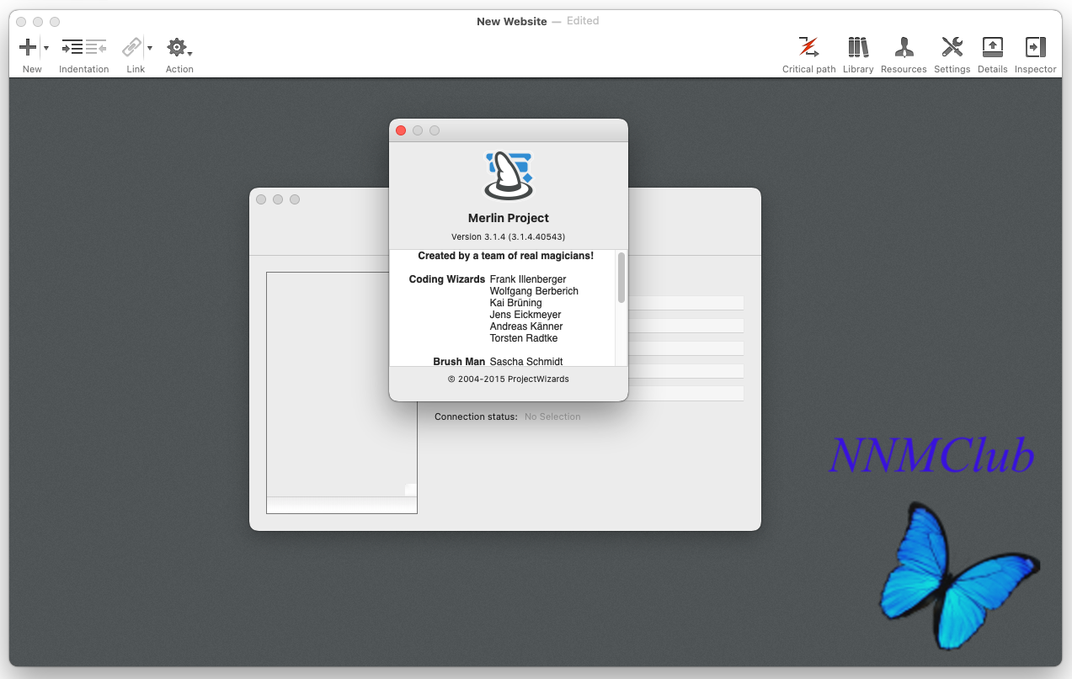
Task: Click the Merlin Project wizard hat logo
Action: tap(509, 175)
